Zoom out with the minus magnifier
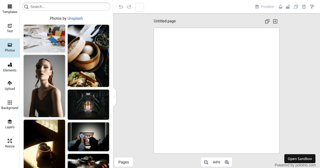The height and width of the screenshot is (168, 320). click(x=206, y=162)
